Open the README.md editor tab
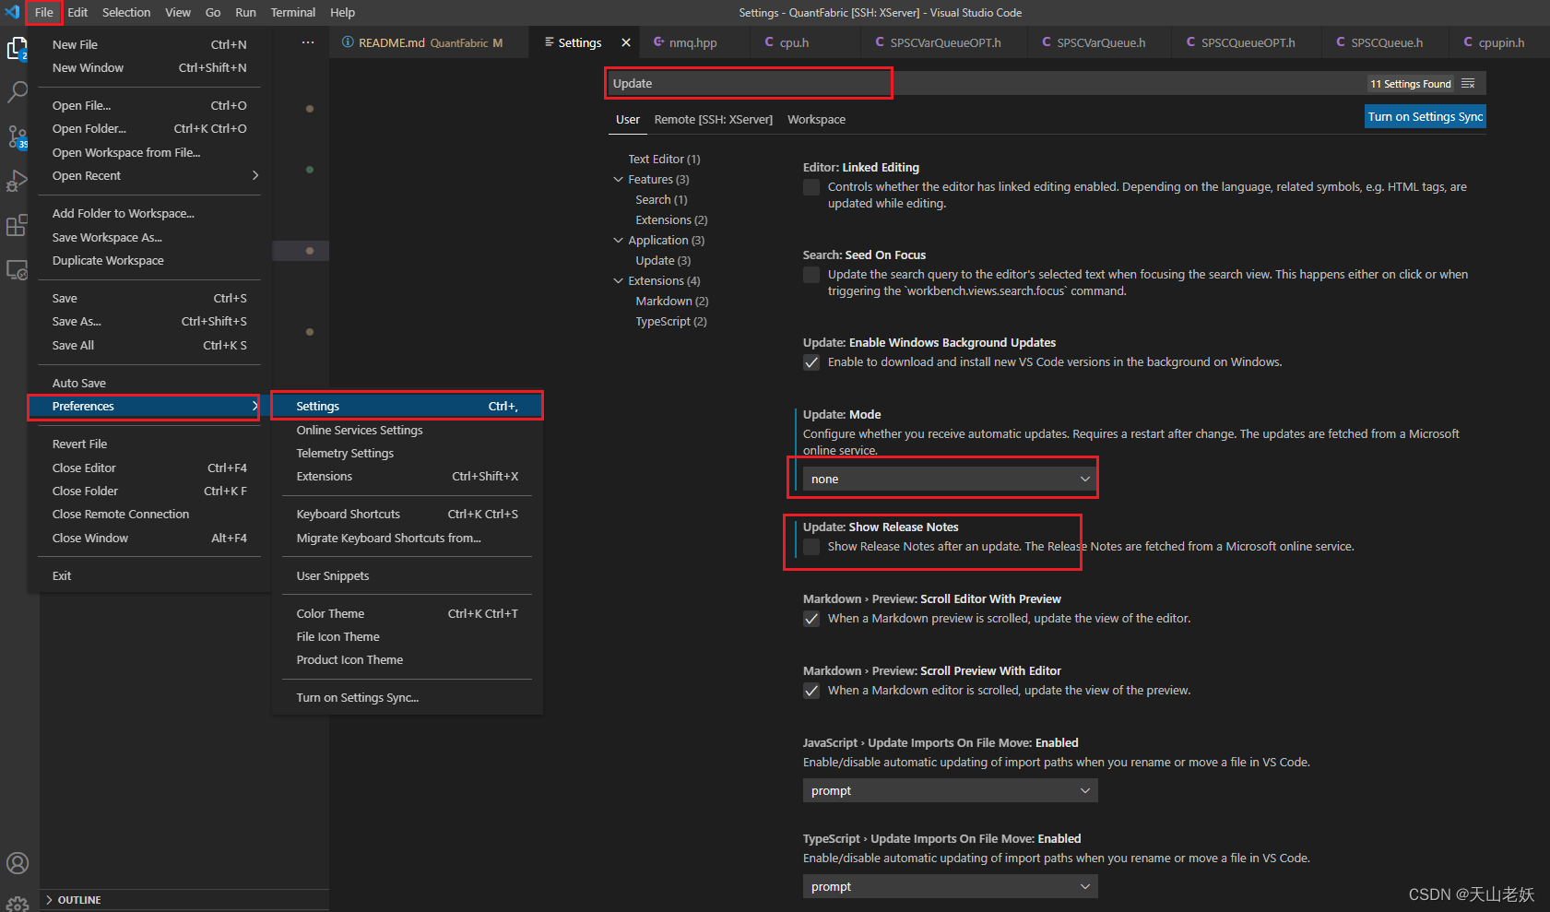The image size is (1550, 912). pos(429,42)
